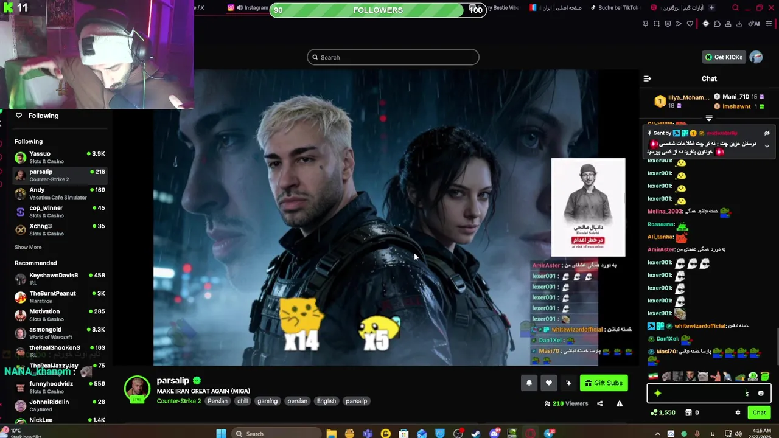Open TheBurntPeanut recommended channel

[x=60, y=297]
